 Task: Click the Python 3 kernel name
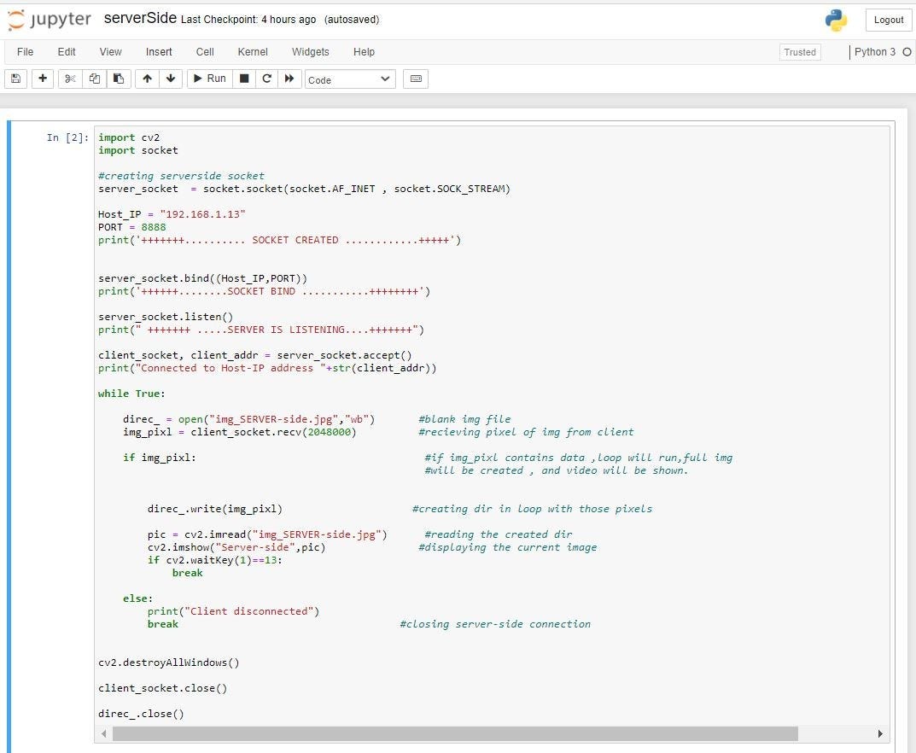tap(874, 52)
